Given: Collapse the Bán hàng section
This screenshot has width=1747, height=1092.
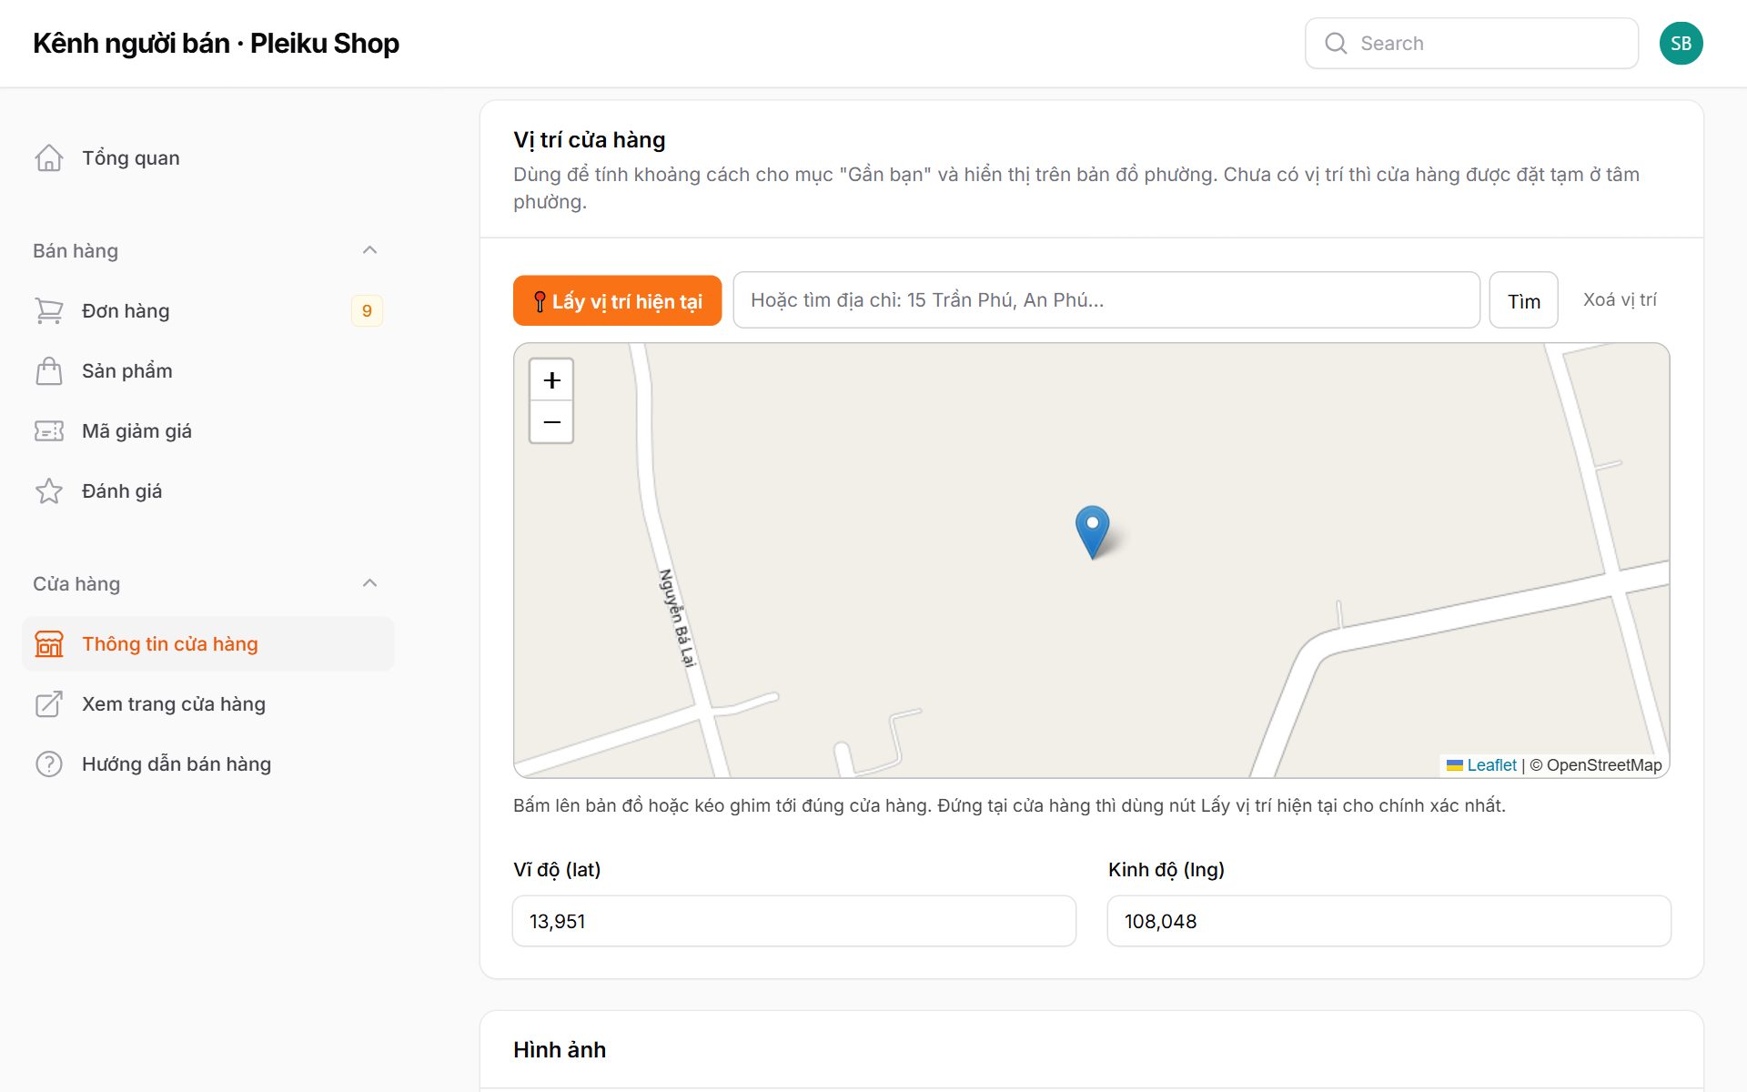Looking at the screenshot, I should coord(369,250).
